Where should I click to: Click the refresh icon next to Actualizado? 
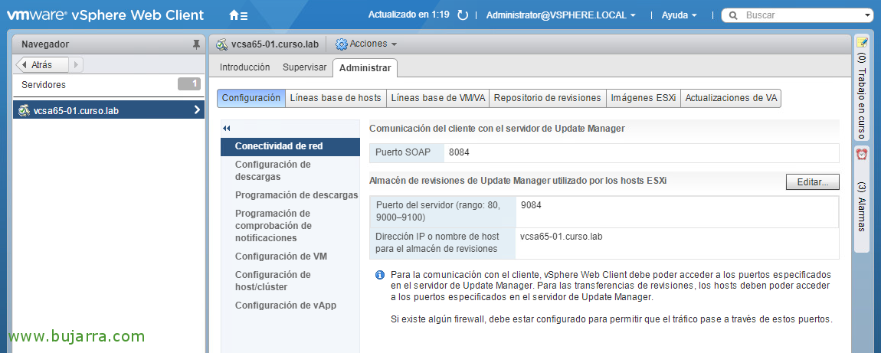(x=463, y=15)
